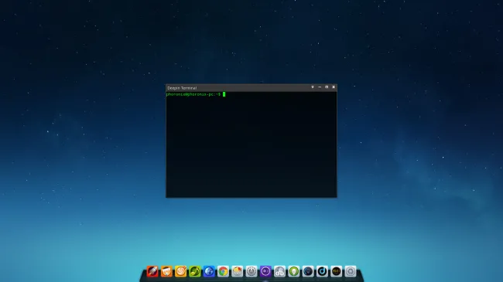Open the red rocket launcher dock icon

[x=152, y=271]
